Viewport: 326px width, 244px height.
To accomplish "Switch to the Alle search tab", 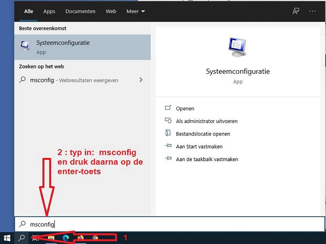I will [29, 11].
